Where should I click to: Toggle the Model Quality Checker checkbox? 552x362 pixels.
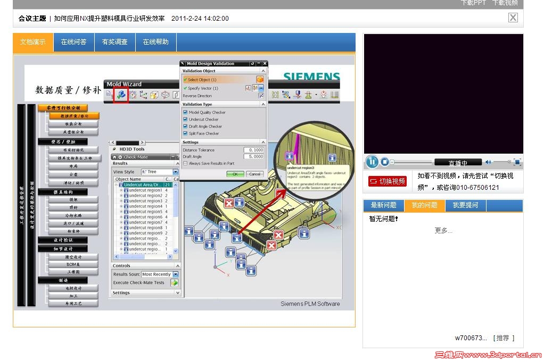click(x=185, y=112)
